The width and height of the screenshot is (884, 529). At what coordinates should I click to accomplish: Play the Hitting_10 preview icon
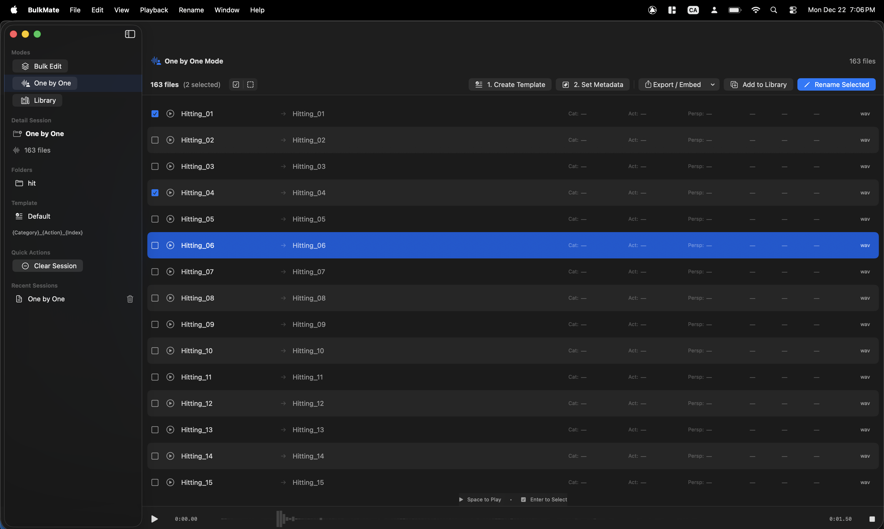point(170,351)
